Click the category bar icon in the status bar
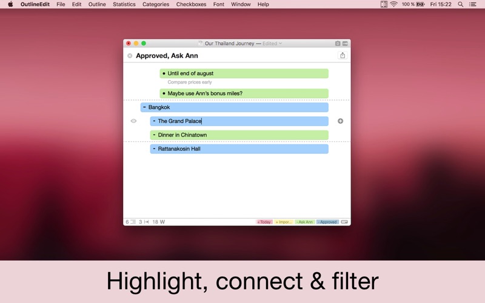485x303 pixels. [344, 222]
